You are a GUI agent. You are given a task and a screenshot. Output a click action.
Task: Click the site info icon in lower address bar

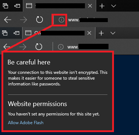click(x=61, y=47)
